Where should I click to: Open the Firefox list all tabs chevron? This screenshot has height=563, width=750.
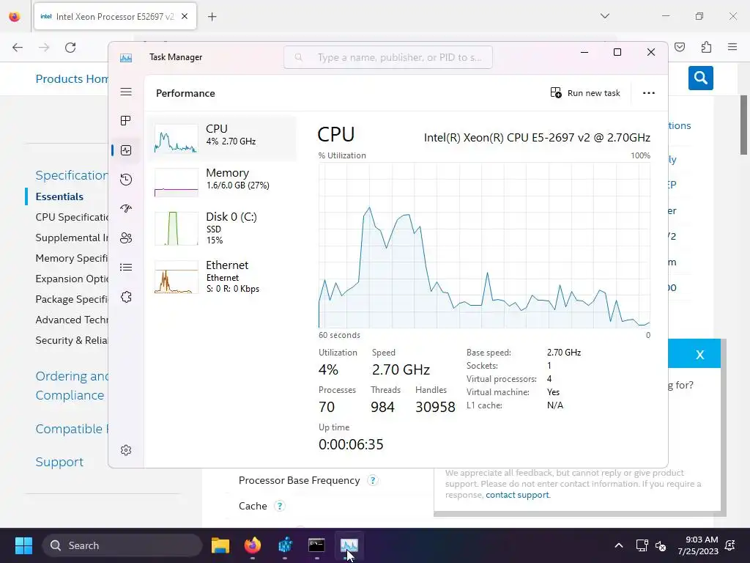tap(604, 16)
